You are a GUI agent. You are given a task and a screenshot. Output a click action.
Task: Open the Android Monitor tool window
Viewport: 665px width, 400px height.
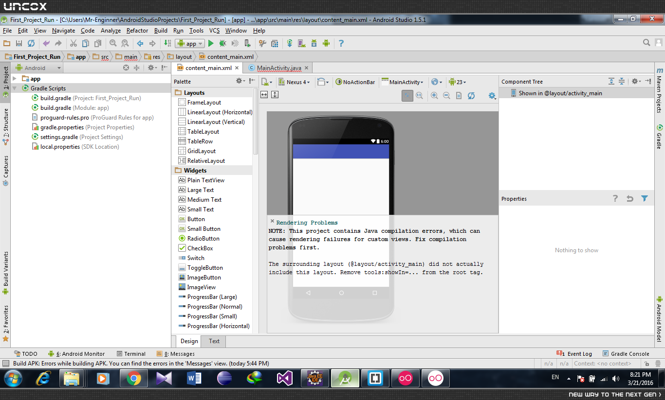click(77, 354)
